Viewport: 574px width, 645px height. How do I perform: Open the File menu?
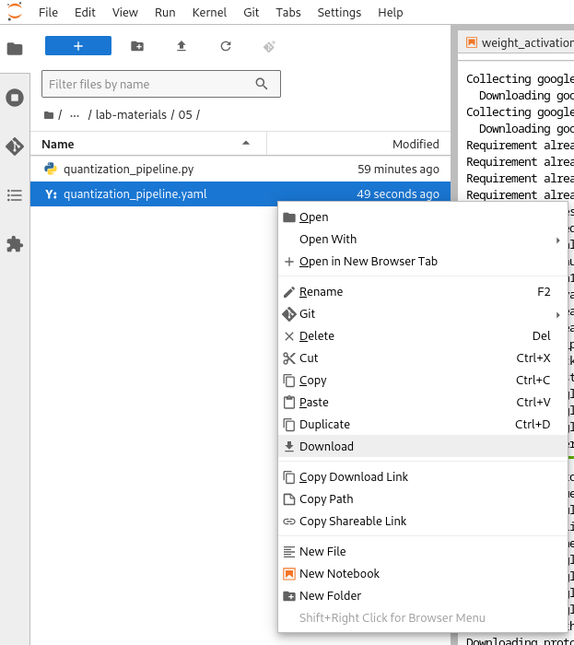(x=48, y=12)
